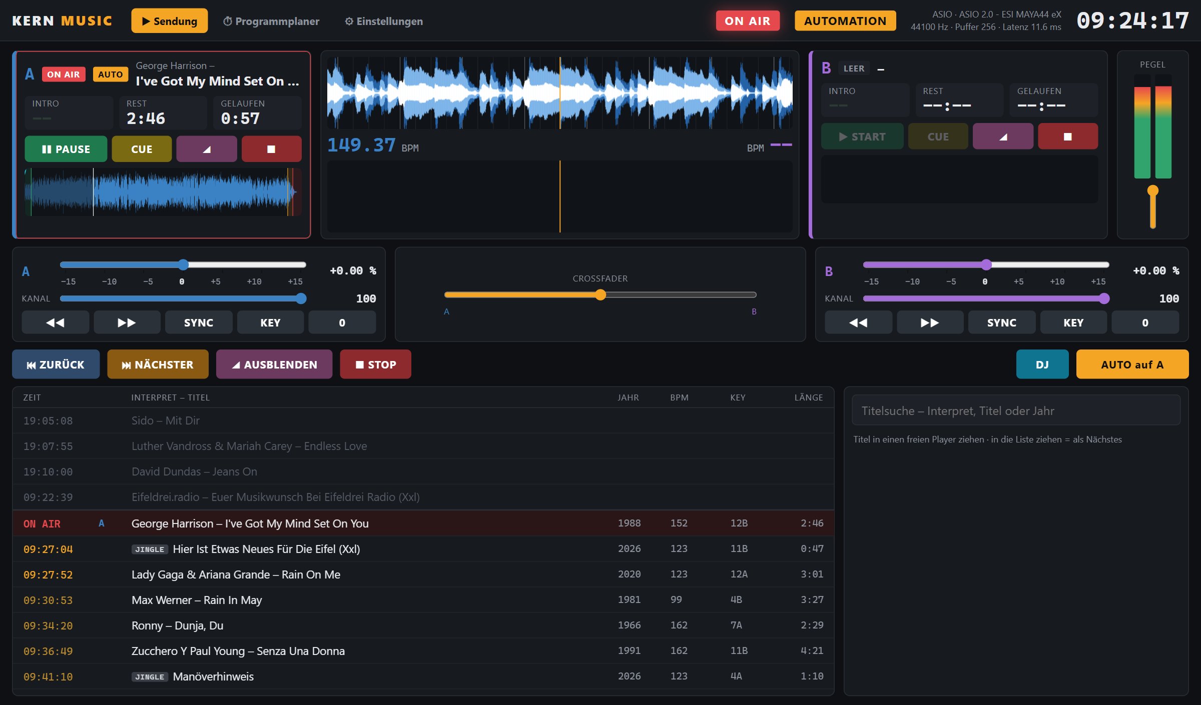Image resolution: width=1201 pixels, height=705 pixels.
Task: Select Lady Gaga & Ariana Grande – Rain On Me
Action: click(x=423, y=574)
